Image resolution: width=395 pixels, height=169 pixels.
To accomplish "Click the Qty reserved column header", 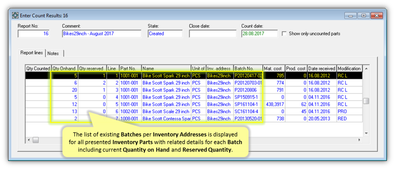I will [92, 68].
